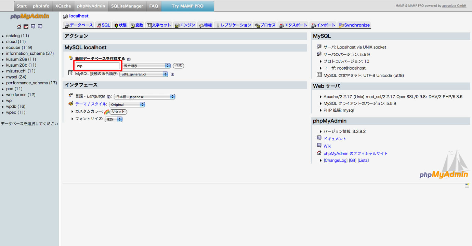
Task: Click the appsolute GmbH link
Action: (454, 6)
